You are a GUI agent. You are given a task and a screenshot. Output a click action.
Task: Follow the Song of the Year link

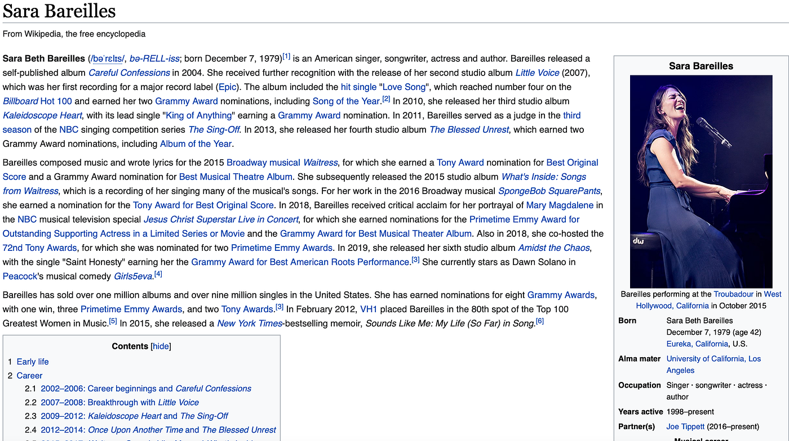346,101
